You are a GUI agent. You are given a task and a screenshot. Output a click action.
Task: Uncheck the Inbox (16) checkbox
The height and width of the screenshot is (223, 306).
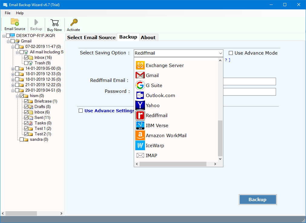pyautogui.click(x=26, y=58)
